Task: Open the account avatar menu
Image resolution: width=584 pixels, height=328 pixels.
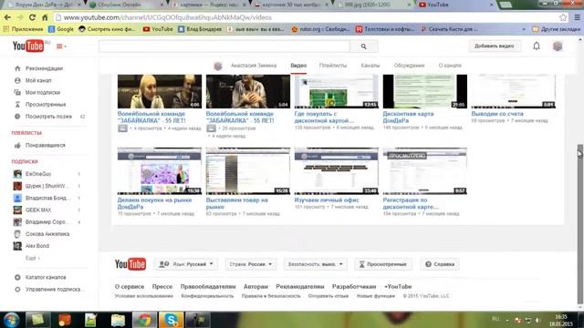Action: coord(558,46)
